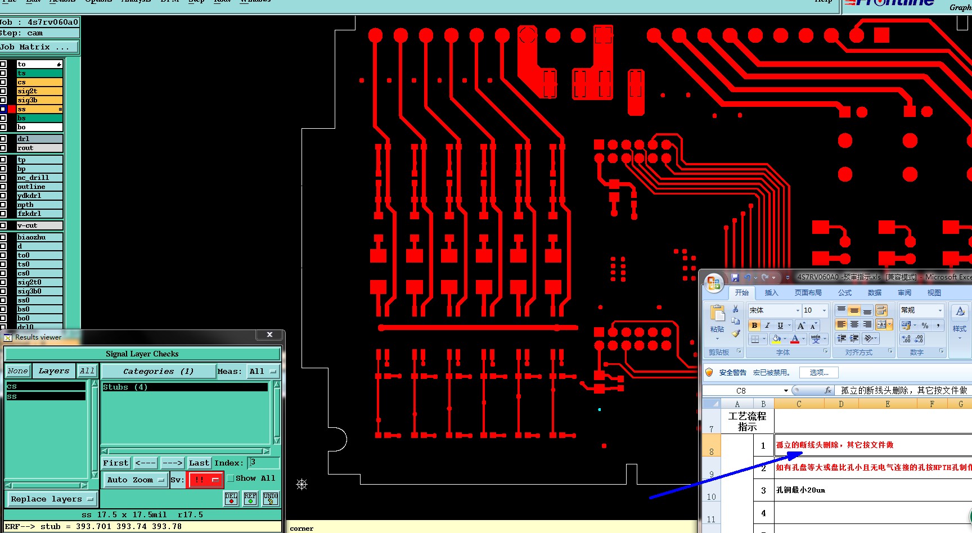This screenshot has width=972, height=533.
Task: Click the fx insert function icon
Action: coord(828,390)
